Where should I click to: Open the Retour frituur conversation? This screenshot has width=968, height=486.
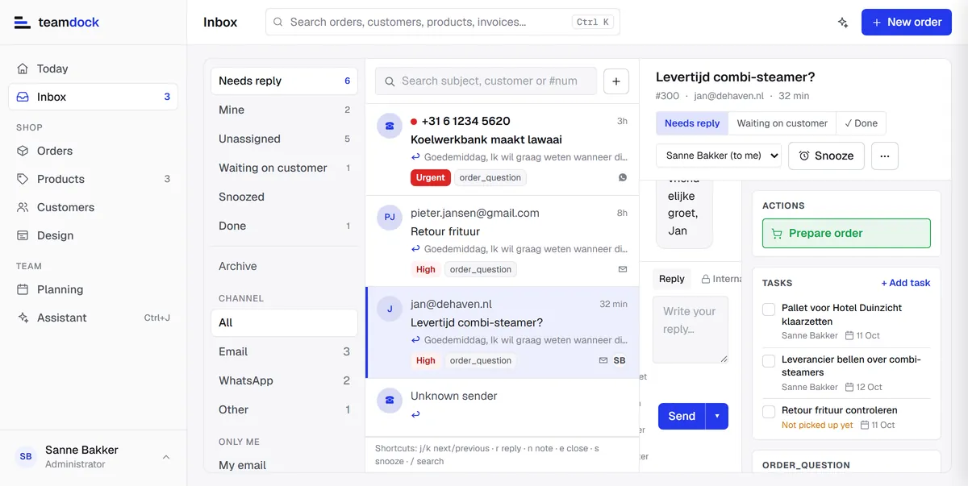coord(502,241)
